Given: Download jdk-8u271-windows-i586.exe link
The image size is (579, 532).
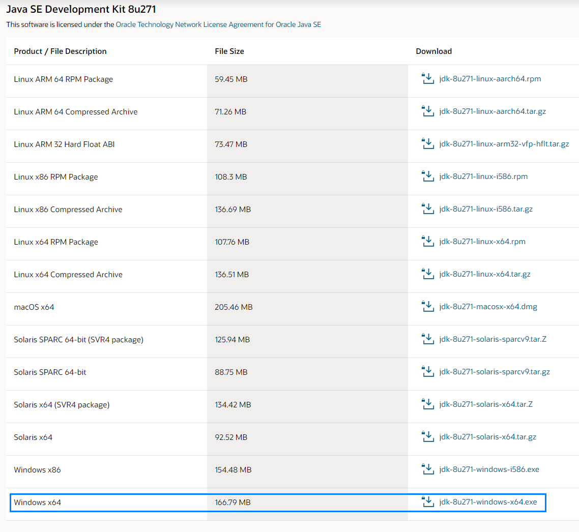Looking at the screenshot, I should tap(489, 469).
